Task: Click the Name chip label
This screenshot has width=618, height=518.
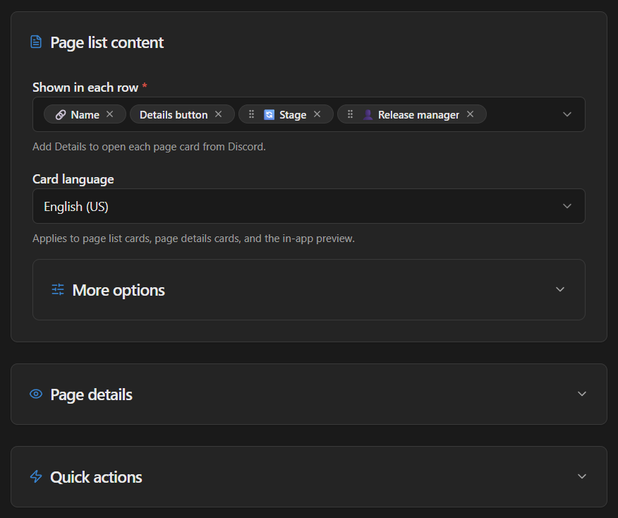Action: click(85, 115)
